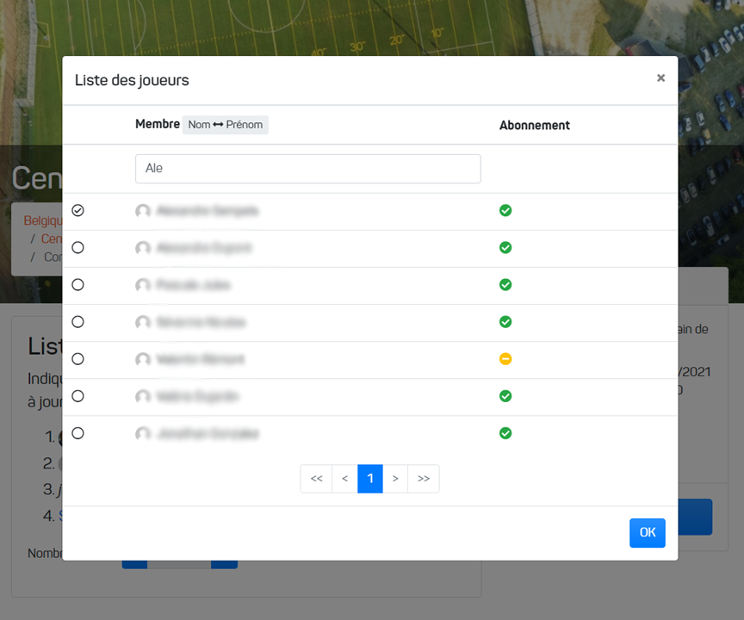
Task: Go to previous page with the < button
Action: (344, 479)
